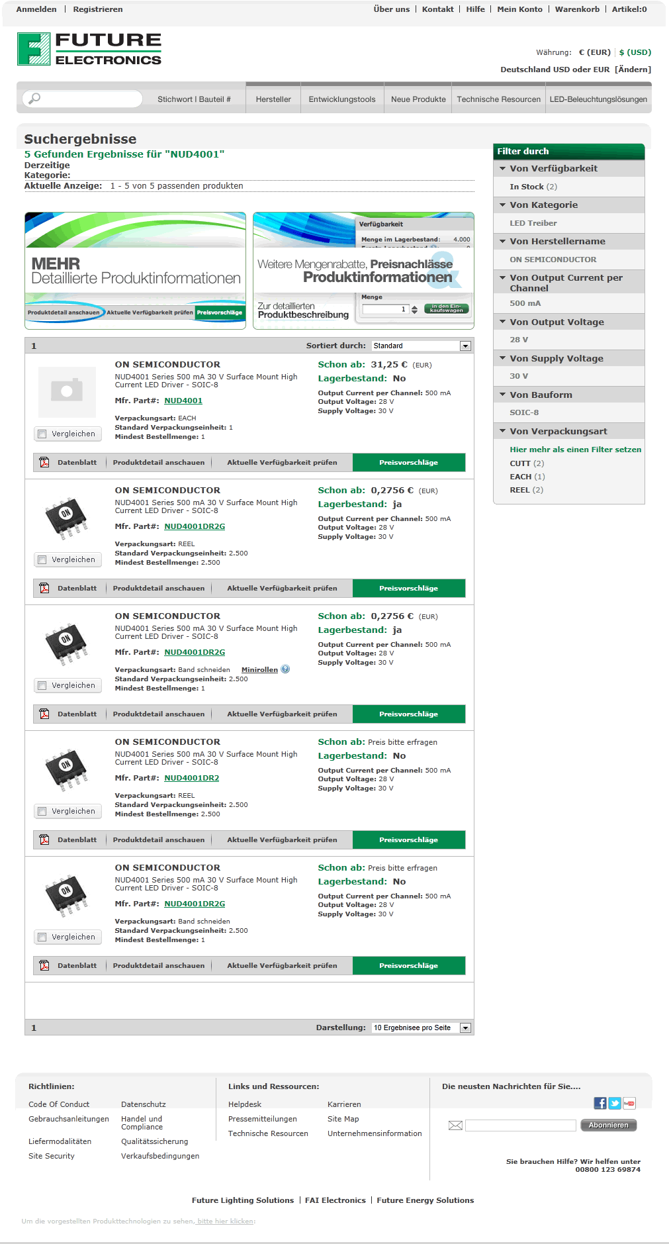The width and height of the screenshot is (669, 1244).
Task: Open the Sortiert durch Standard dropdown
Action: (422, 346)
